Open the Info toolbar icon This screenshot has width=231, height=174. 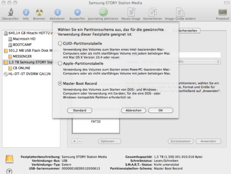coord(26,12)
